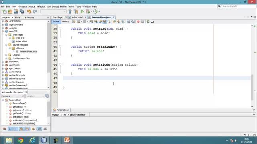Open the Tools menu
Screen dimensions: 257x144
point(78,6)
